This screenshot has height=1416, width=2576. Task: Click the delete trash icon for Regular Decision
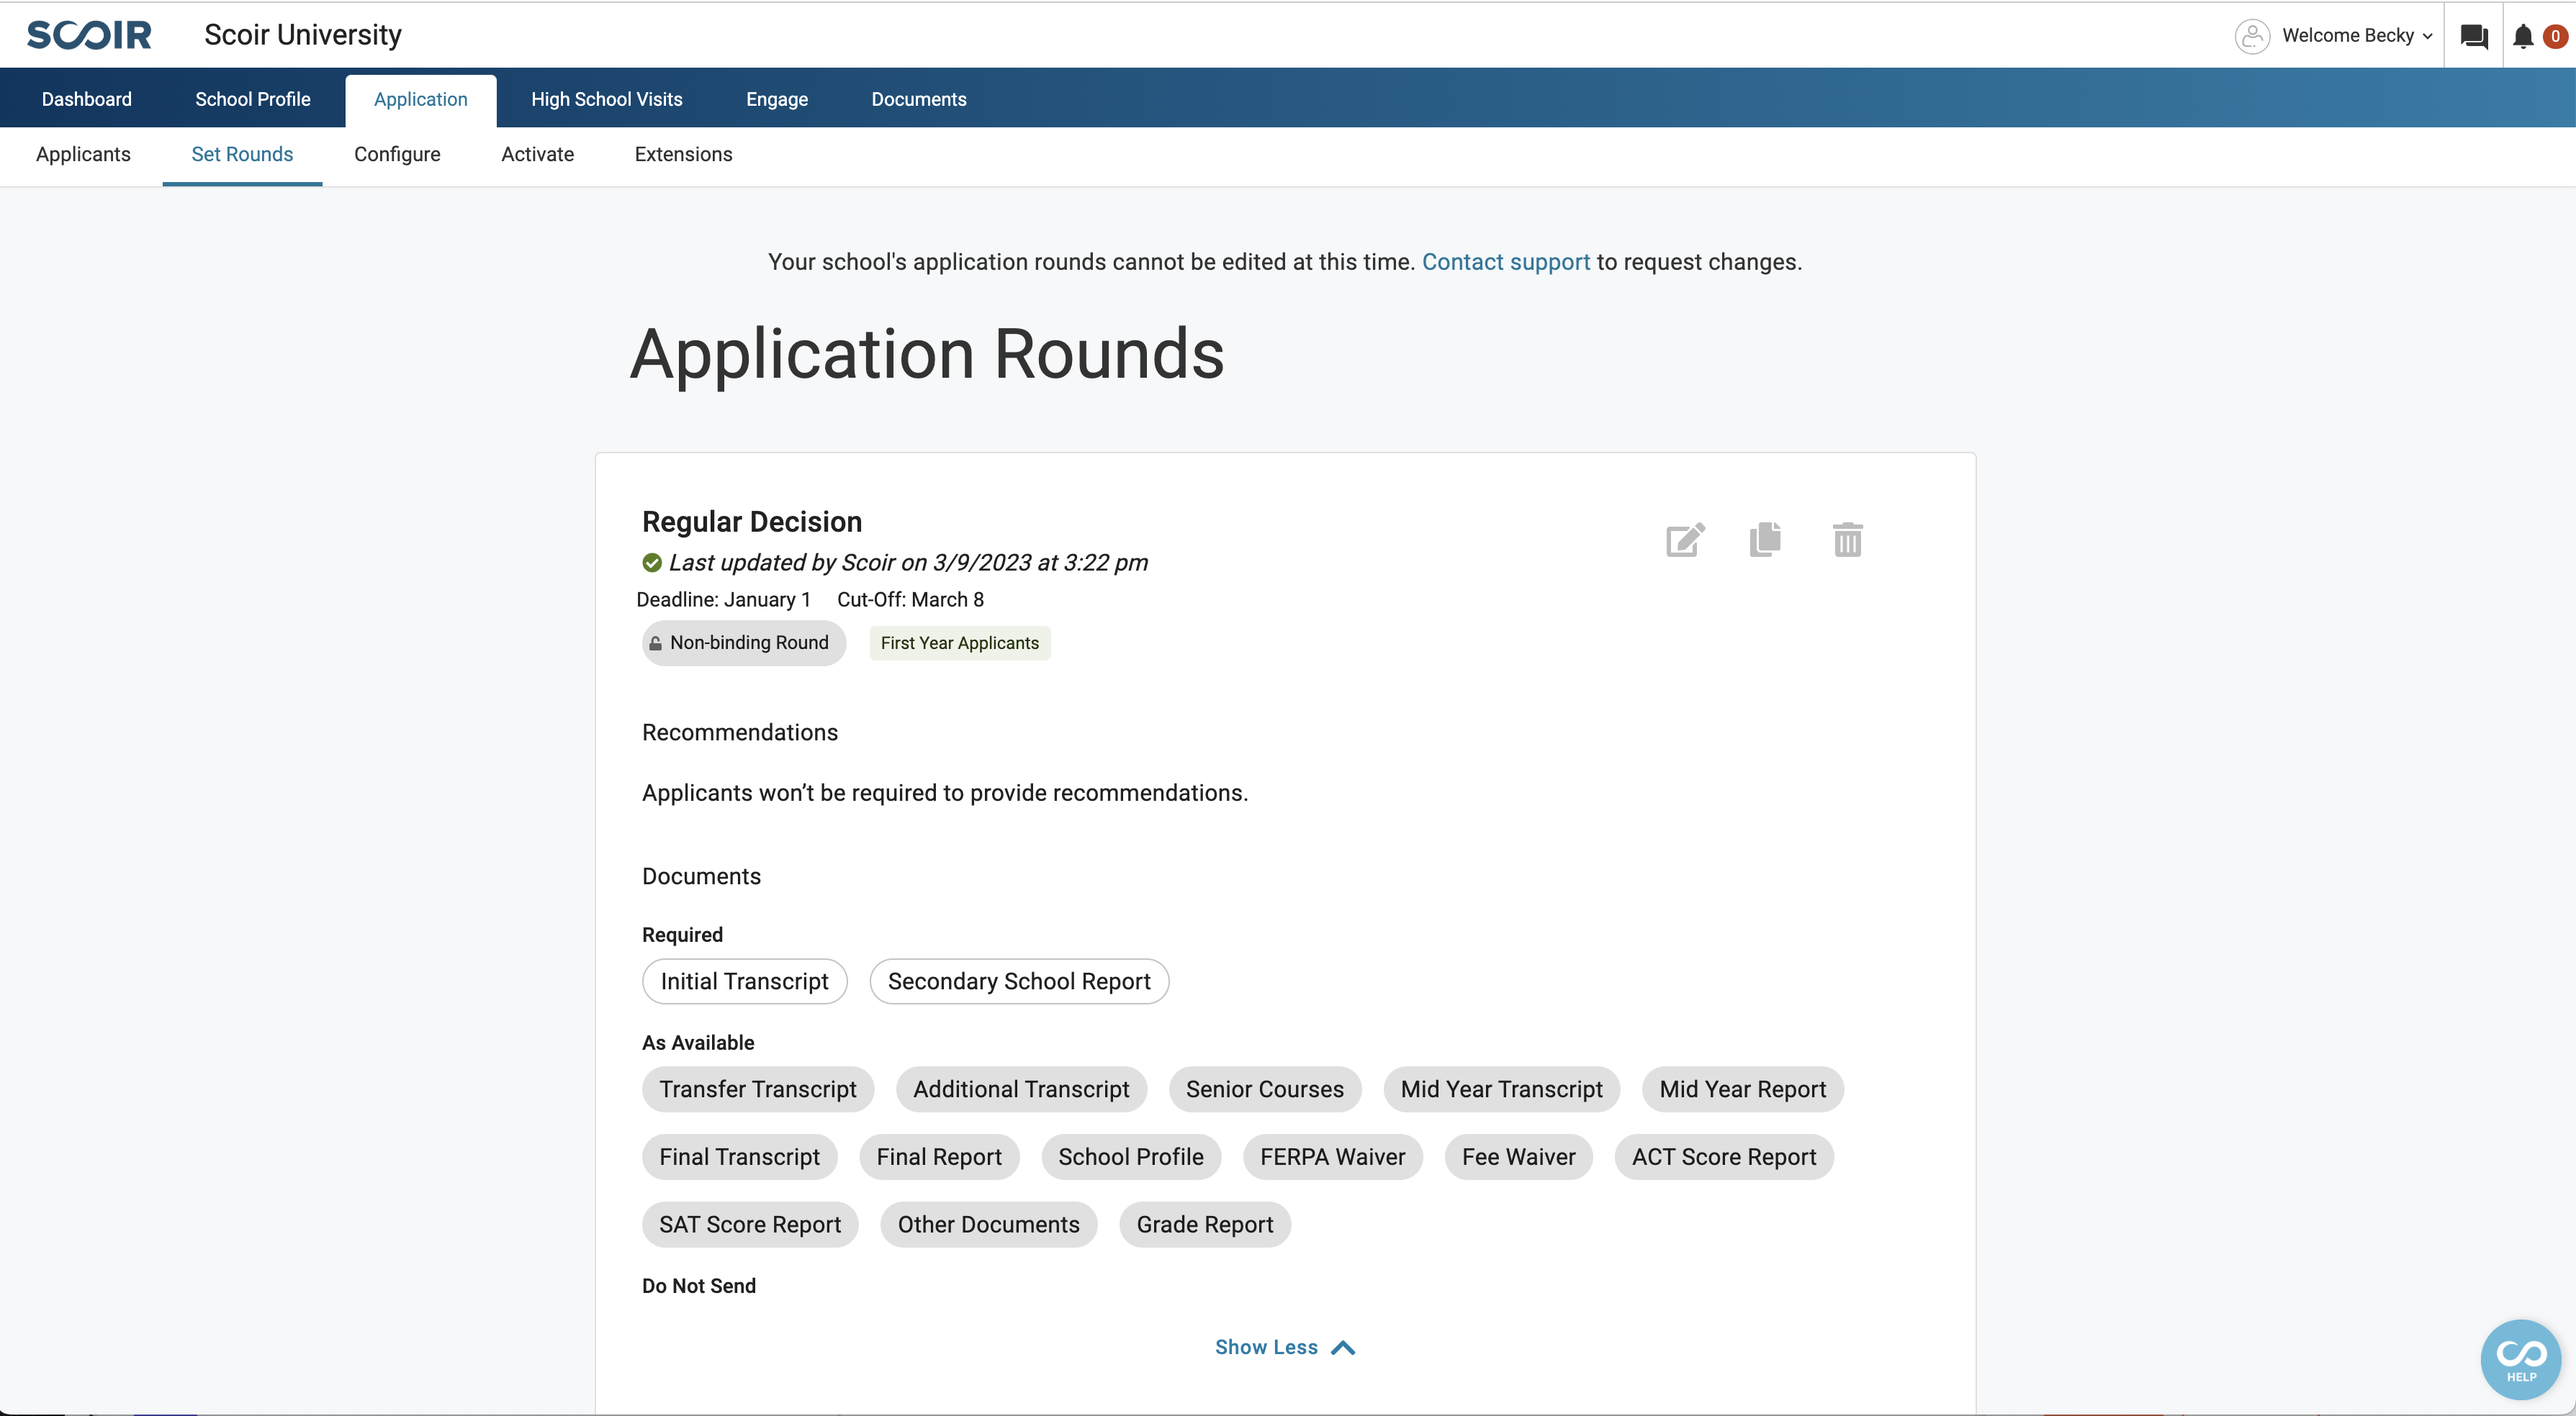tap(1847, 540)
